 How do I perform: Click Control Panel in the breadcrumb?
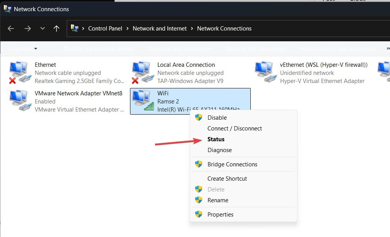(105, 29)
